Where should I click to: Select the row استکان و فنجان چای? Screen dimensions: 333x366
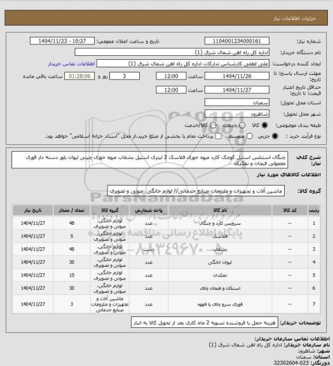click(x=166, y=288)
